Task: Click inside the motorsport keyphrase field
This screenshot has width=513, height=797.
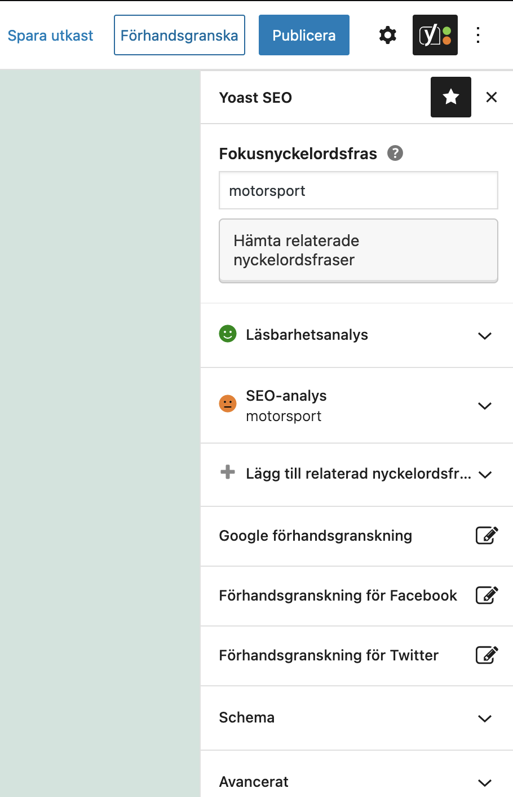Action: point(358,190)
